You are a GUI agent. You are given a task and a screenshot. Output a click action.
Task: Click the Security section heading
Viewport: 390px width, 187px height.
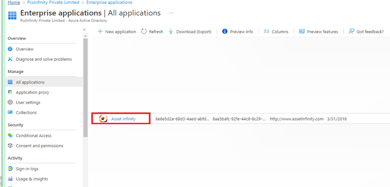pyautogui.click(x=15, y=125)
